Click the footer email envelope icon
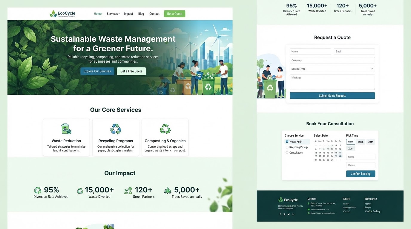The width and height of the screenshot is (411, 229). click(309, 209)
